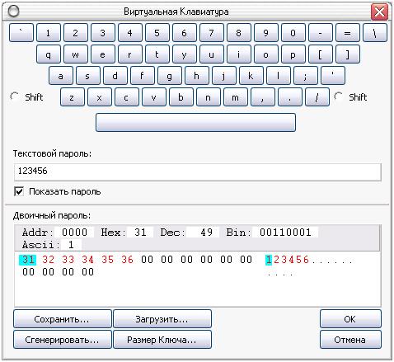The height and width of the screenshot is (362, 394).
Task: Select the 'y' key
Action: [x=185, y=54]
